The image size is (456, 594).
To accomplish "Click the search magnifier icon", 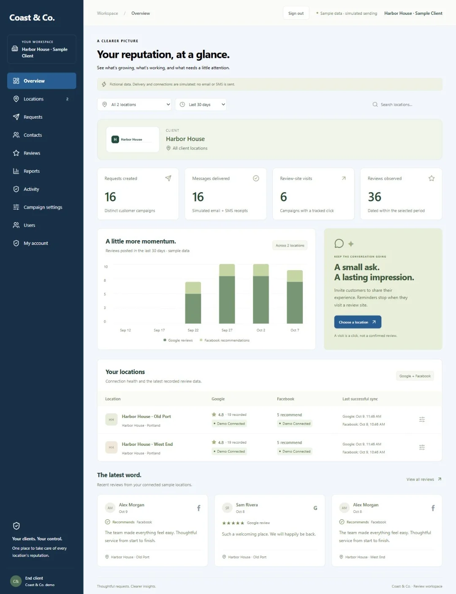I will [x=375, y=104].
